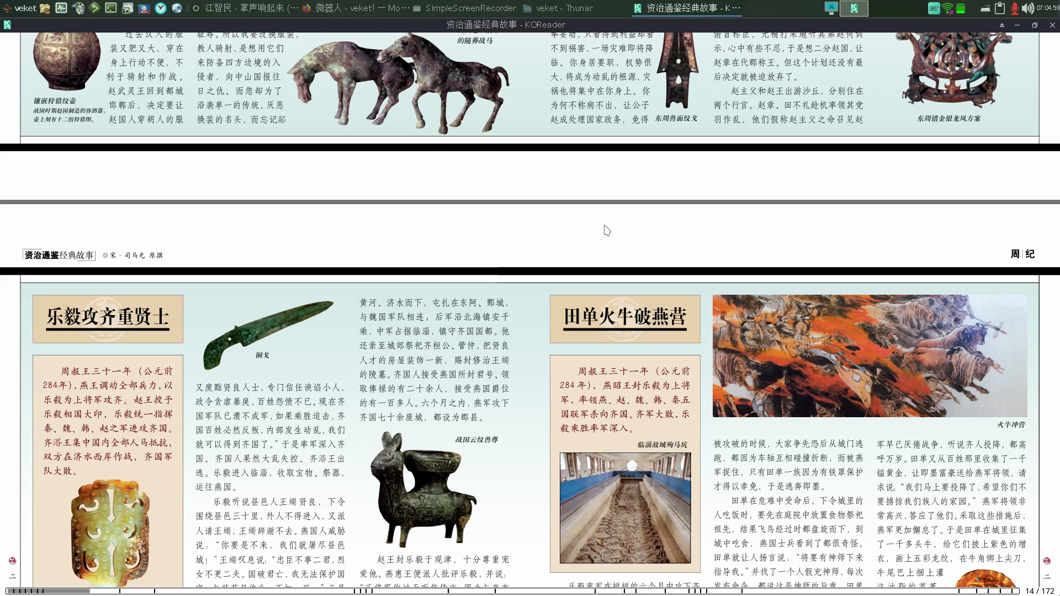Click the 14 / 172 page counter
This screenshot has height=596, width=1060.
click(x=1040, y=591)
